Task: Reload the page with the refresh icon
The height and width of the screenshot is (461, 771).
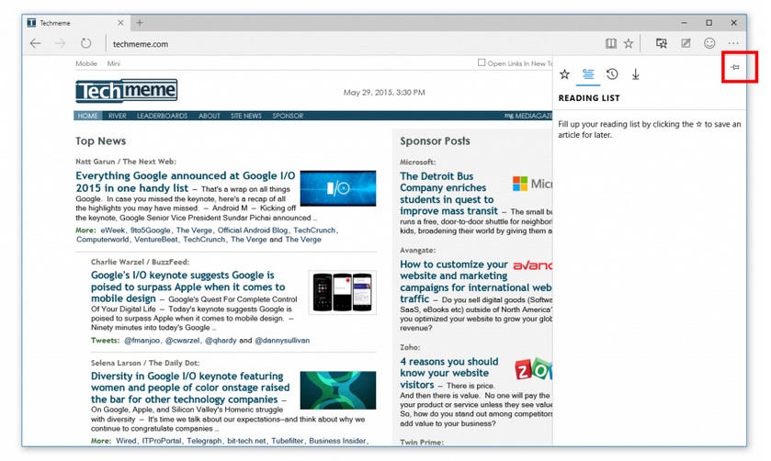Action: point(86,44)
